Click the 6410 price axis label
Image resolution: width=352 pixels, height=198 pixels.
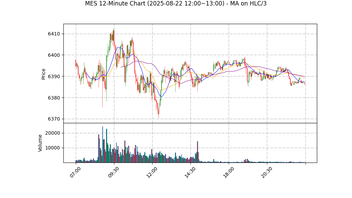point(54,34)
